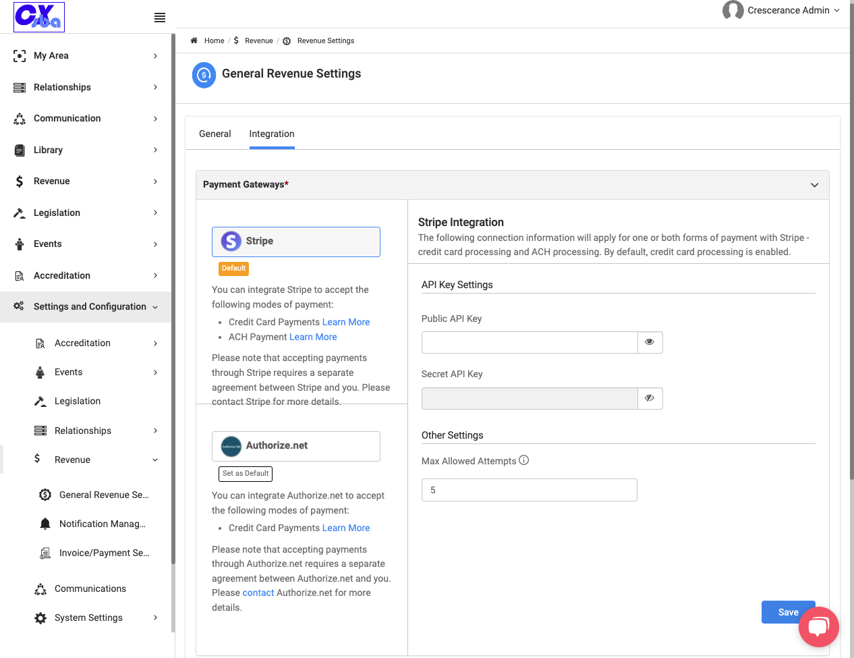Click the top Revenue dollar sidebar icon

pos(20,182)
